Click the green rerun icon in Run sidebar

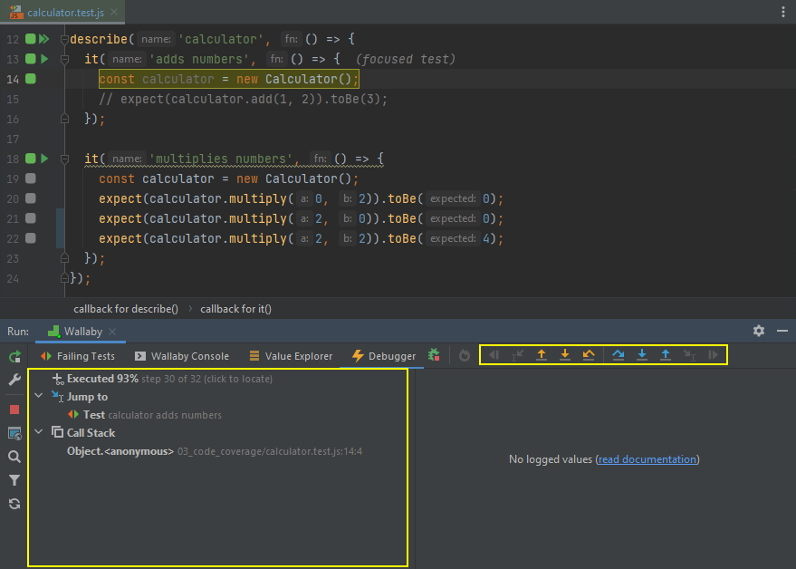(x=14, y=357)
